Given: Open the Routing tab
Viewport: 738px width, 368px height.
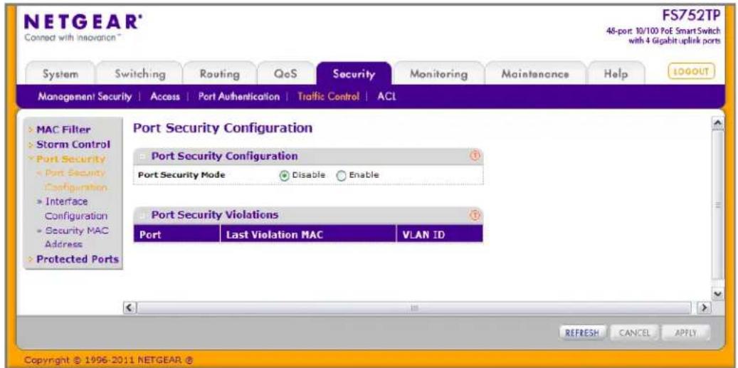Looking at the screenshot, I should pyautogui.click(x=219, y=74).
